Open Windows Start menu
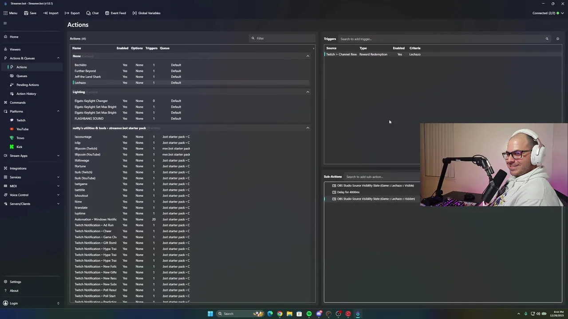 [210, 314]
